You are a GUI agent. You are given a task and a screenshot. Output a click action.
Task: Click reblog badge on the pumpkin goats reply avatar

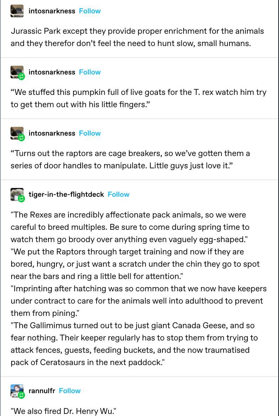[x=21, y=77]
